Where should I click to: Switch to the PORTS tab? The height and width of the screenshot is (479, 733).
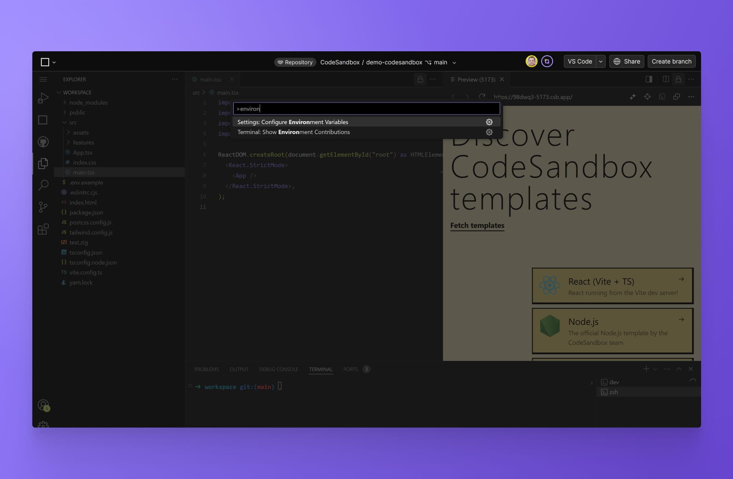point(350,369)
